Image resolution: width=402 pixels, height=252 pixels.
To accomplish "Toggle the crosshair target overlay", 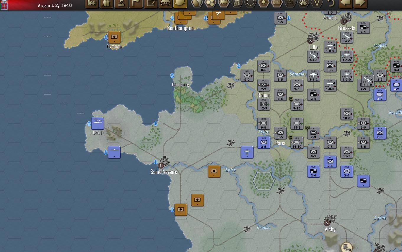I will point(250,3).
